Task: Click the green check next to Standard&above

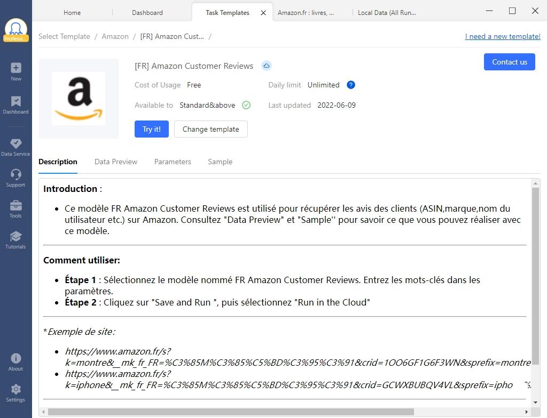Action: coord(246,105)
